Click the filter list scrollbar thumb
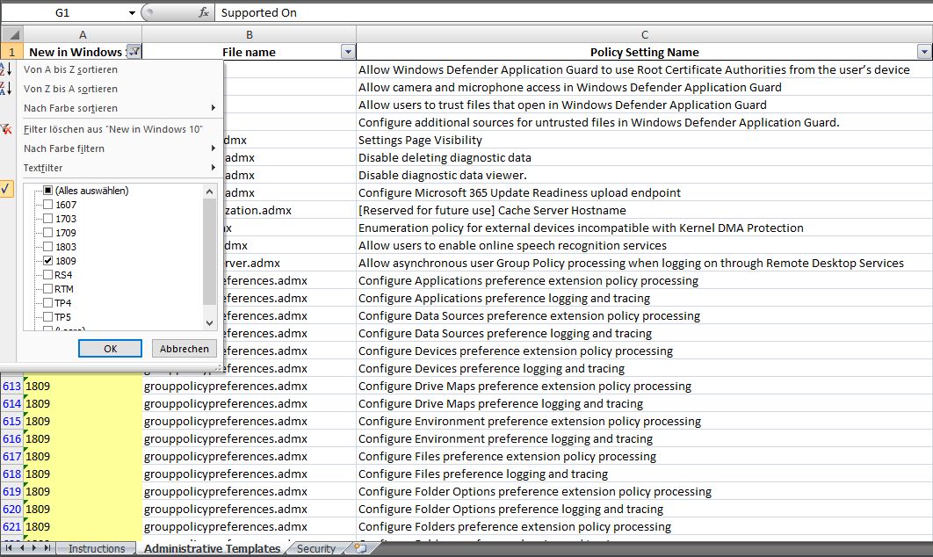 (x=209, y=251)
